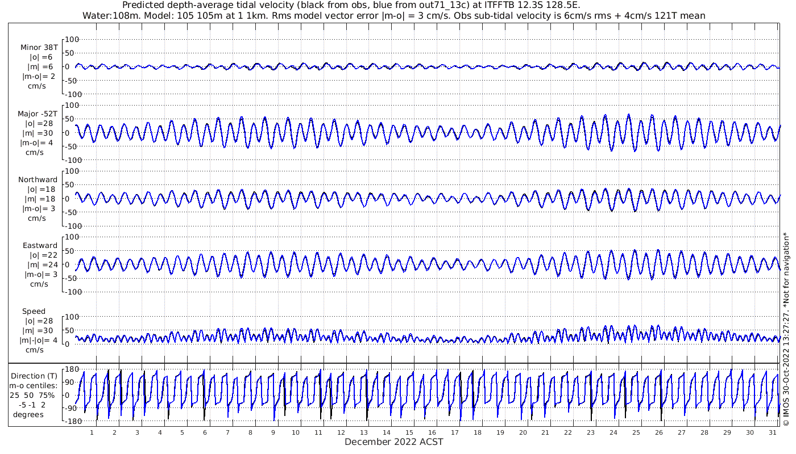Click day '28' on the date axis
Viewport: 796px width, 454px height.
[704, 432]
